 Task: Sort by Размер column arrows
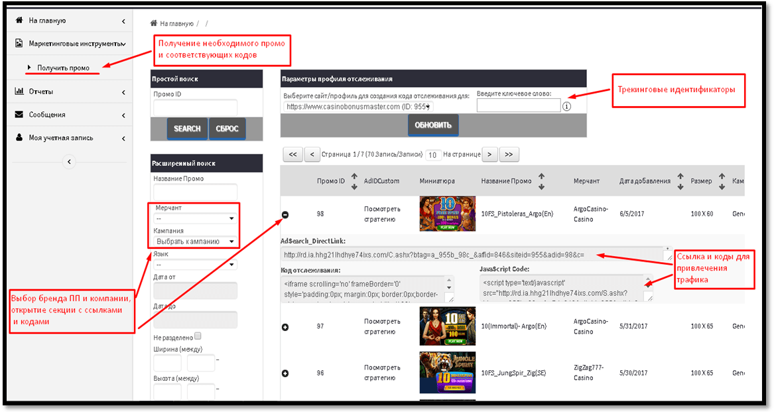722,181
